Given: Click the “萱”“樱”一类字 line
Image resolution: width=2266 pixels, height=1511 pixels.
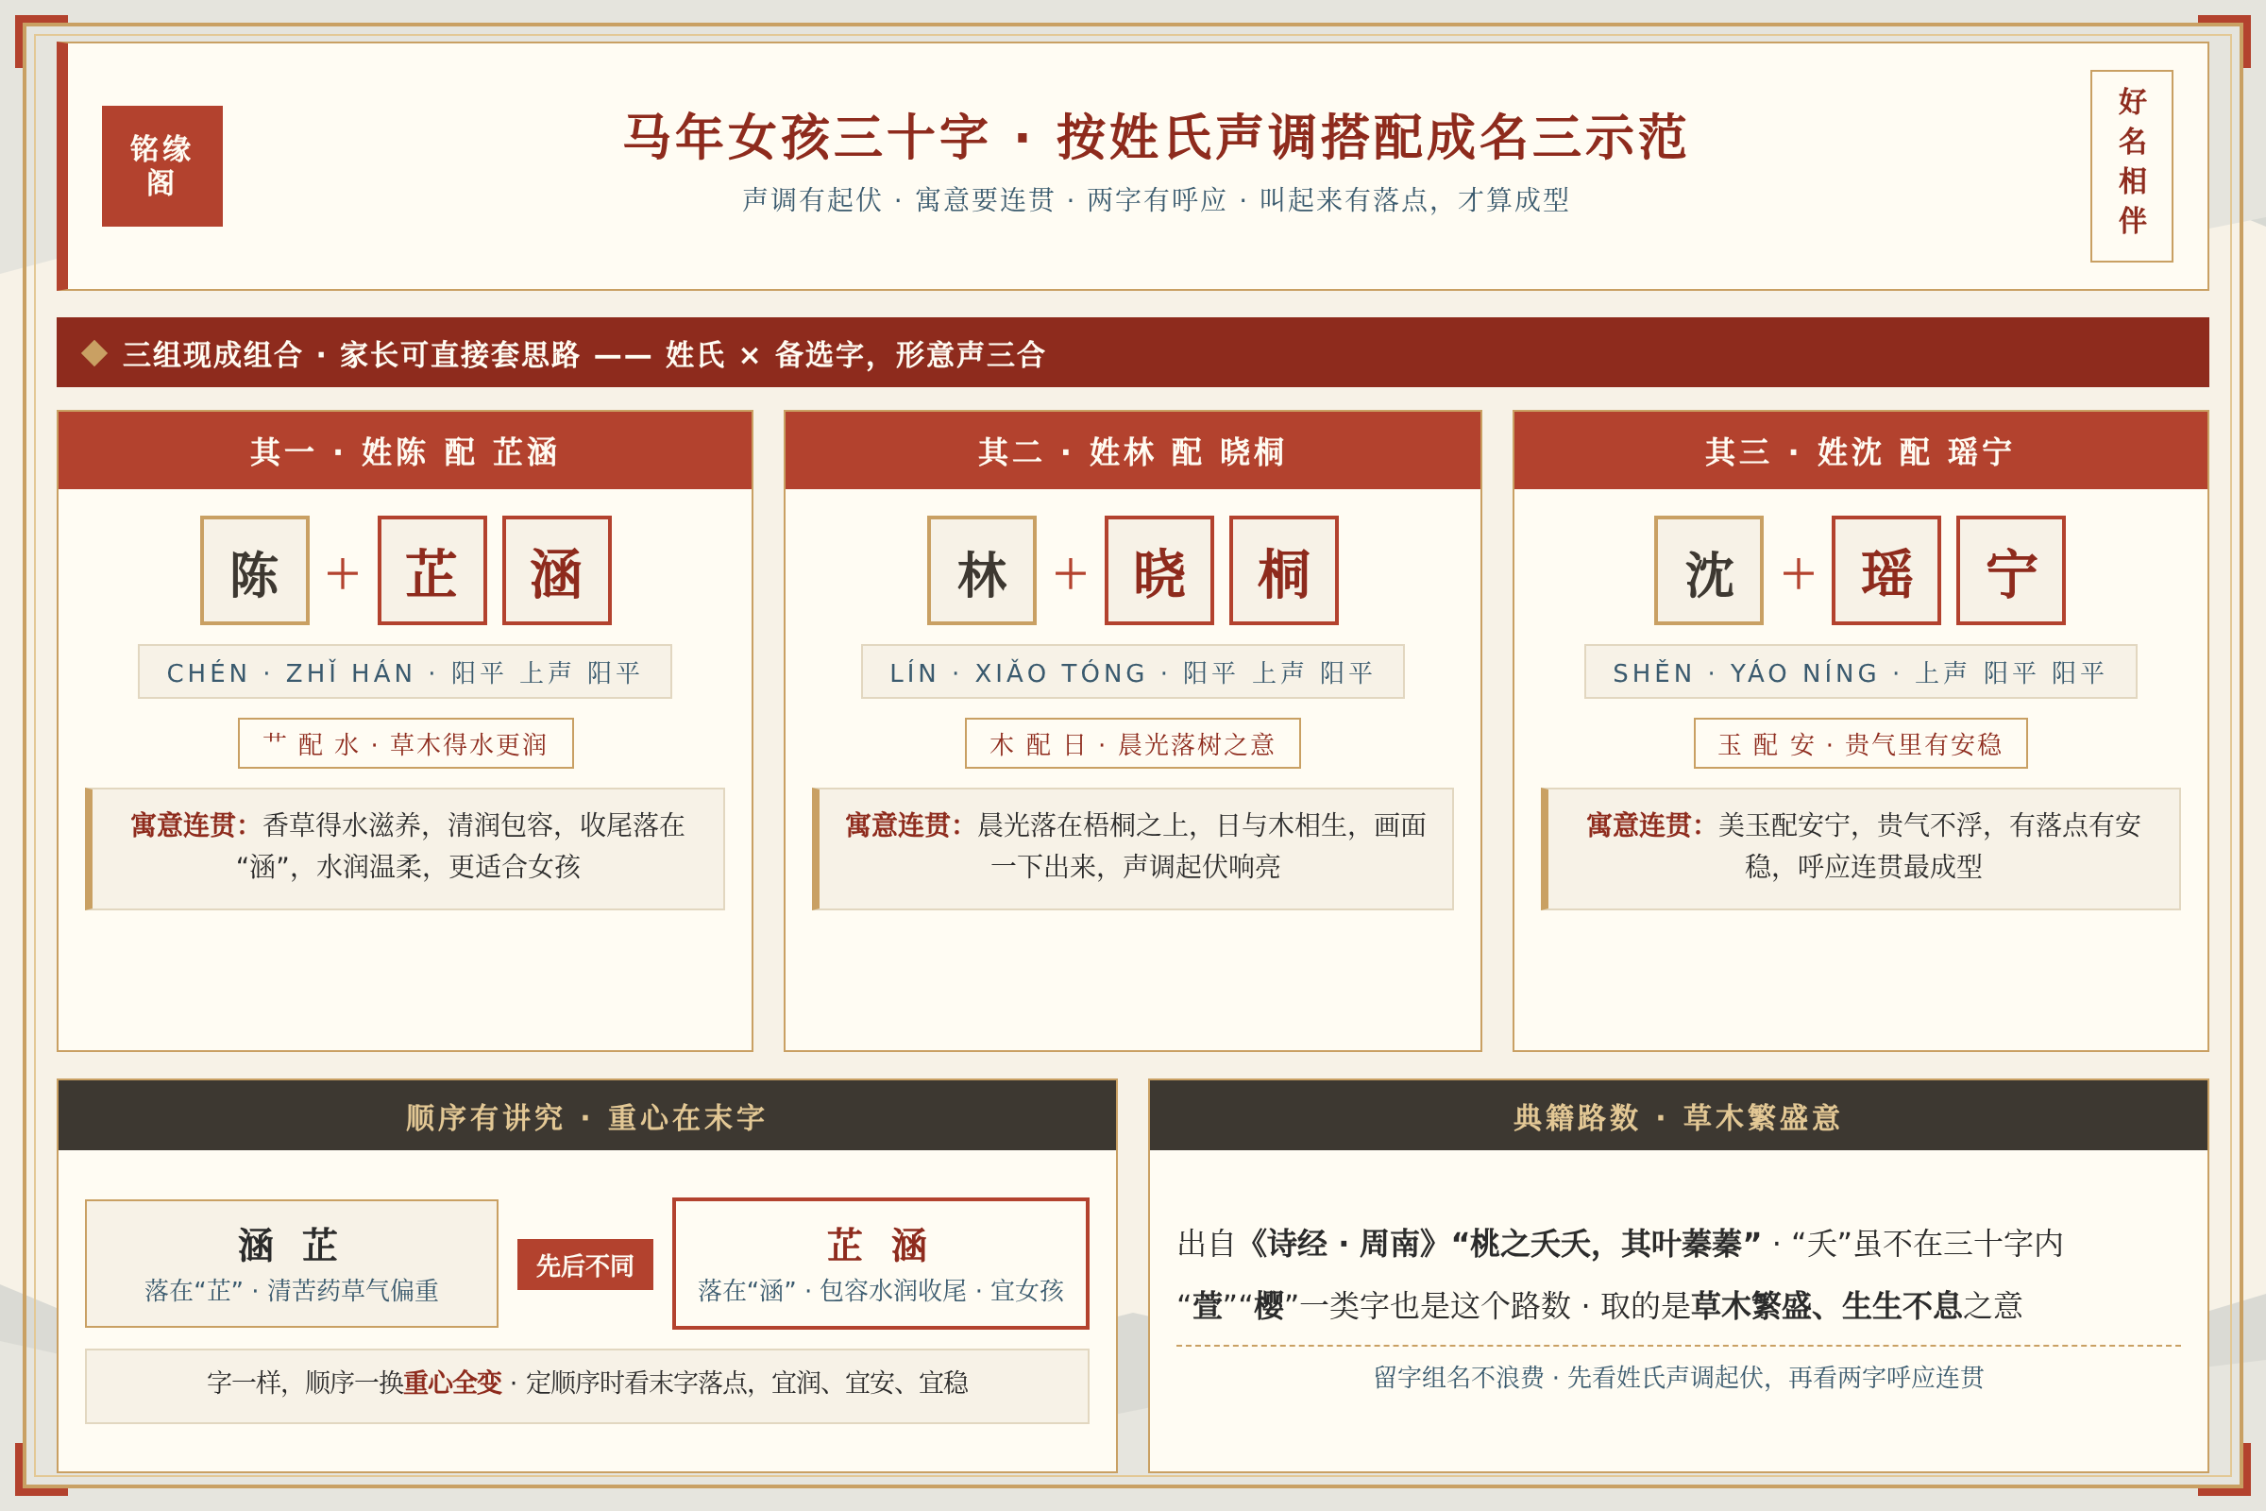Looking at the screenshot, I should [1599, 1305].
